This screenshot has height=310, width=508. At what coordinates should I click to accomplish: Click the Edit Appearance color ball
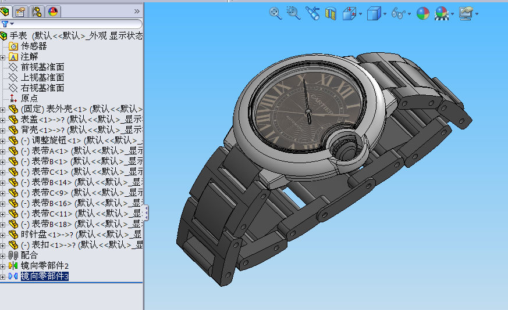coord(423,13)
